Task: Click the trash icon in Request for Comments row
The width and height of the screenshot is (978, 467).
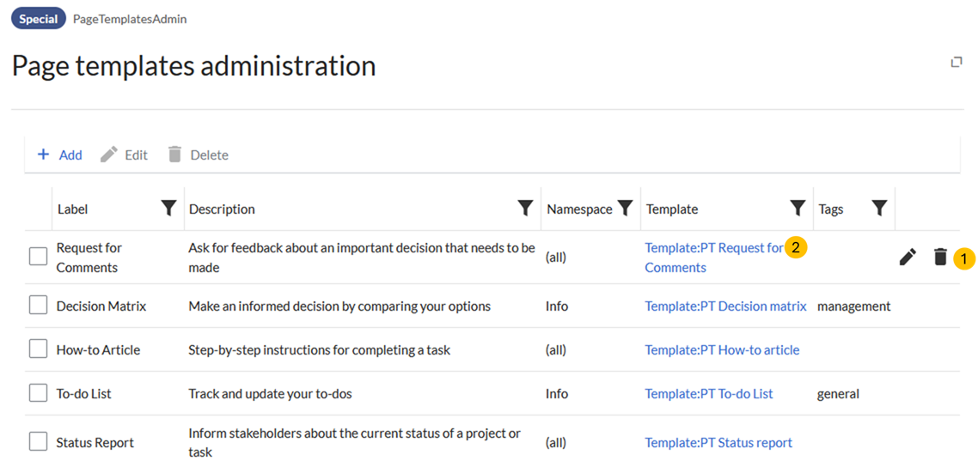Action: tap(940, 258)
